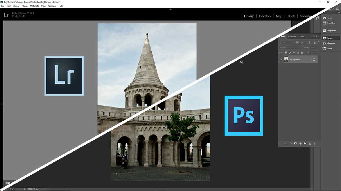The image size is (341, 191).
Task: Create a new layer
Action: click(310, 143)
